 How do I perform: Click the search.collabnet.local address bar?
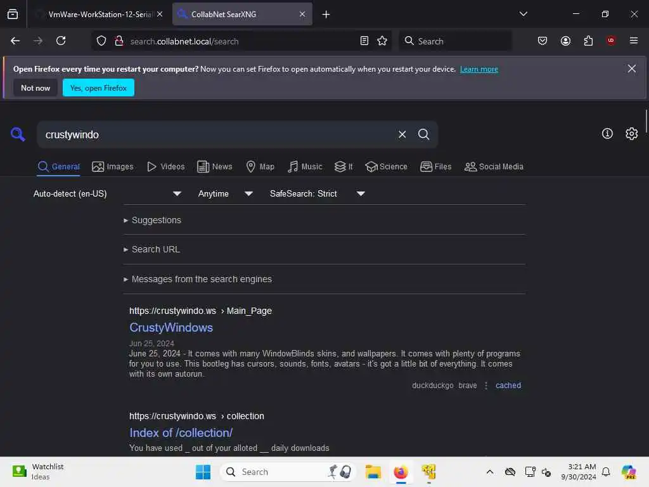click(x=242, y=41)
